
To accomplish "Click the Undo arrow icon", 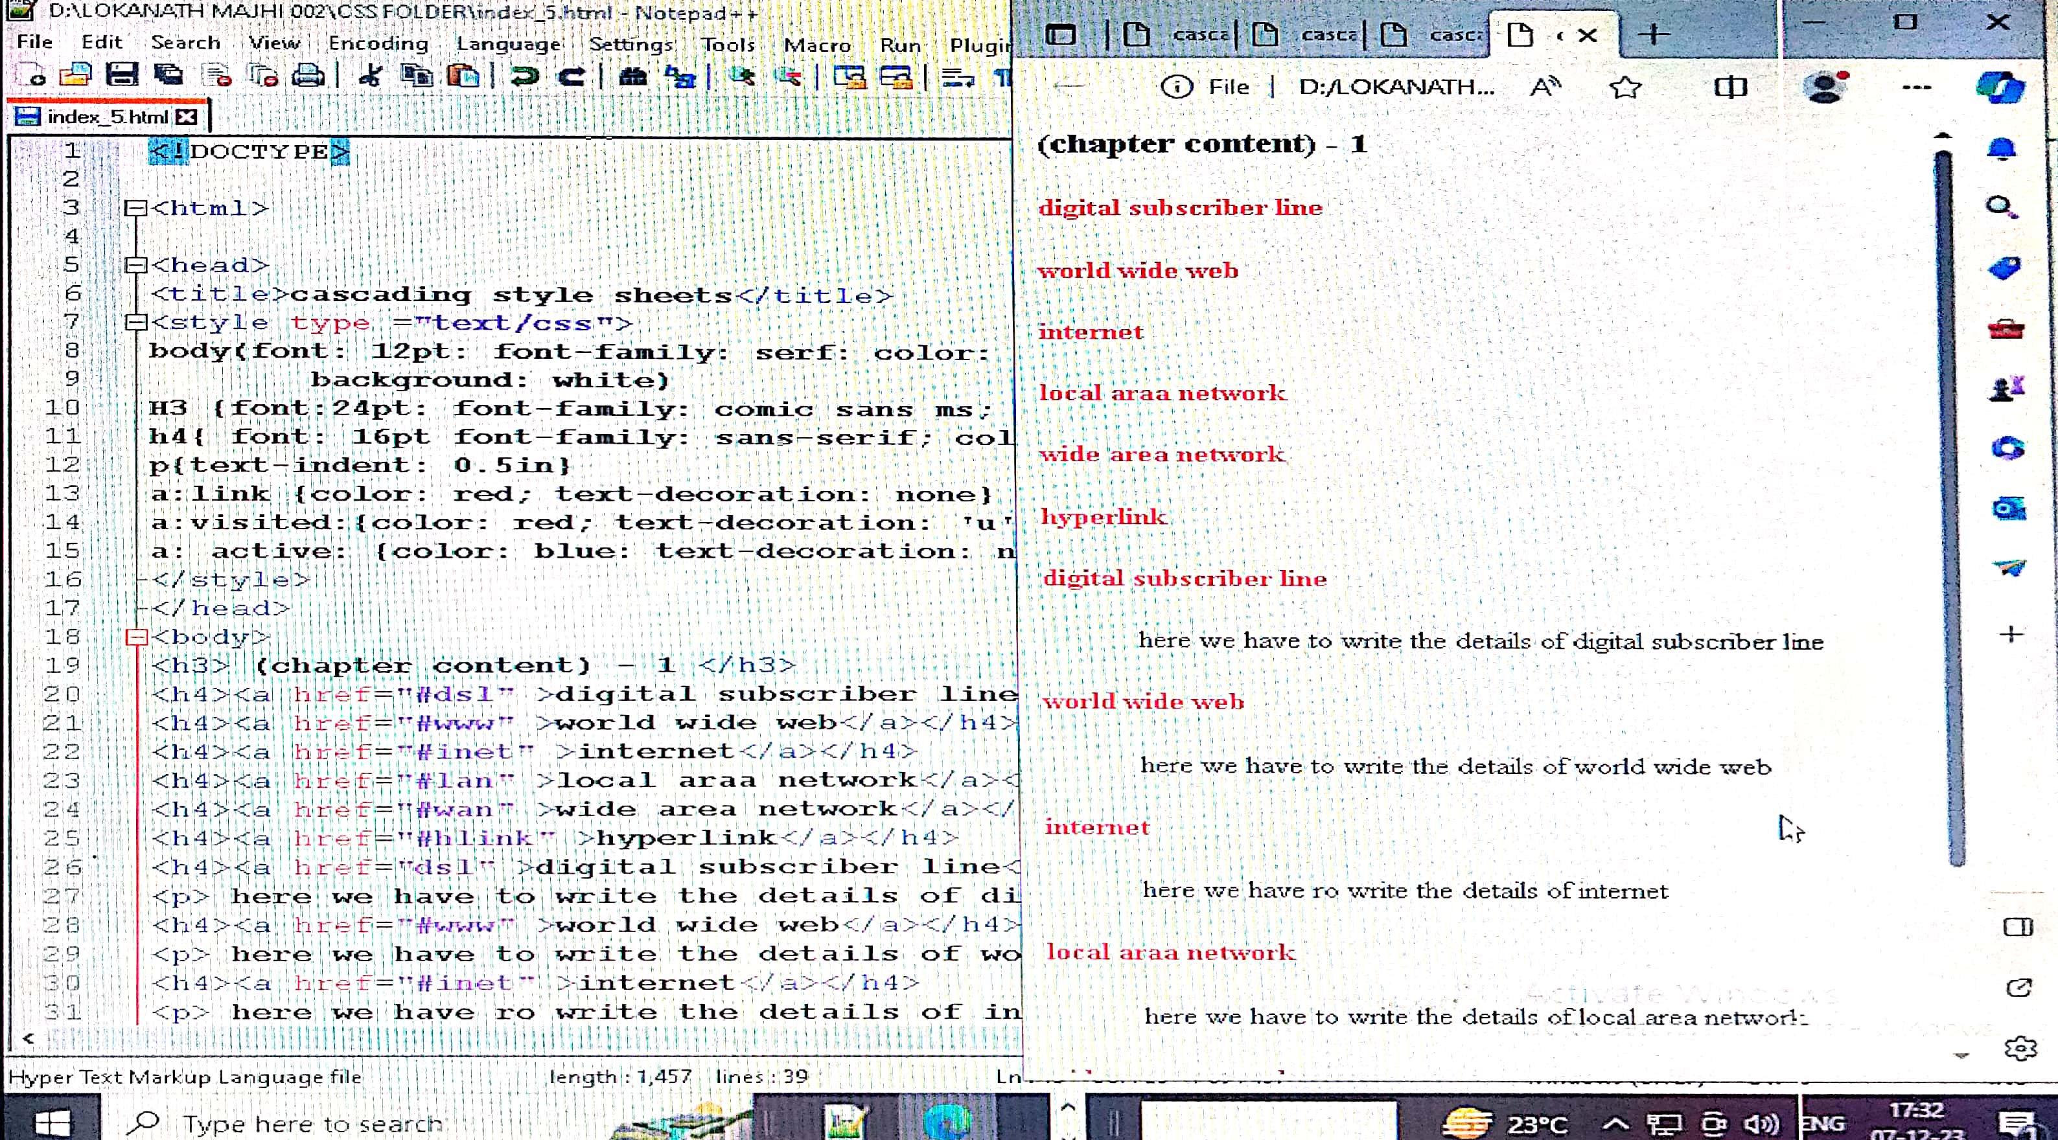I will pos(525,76).
